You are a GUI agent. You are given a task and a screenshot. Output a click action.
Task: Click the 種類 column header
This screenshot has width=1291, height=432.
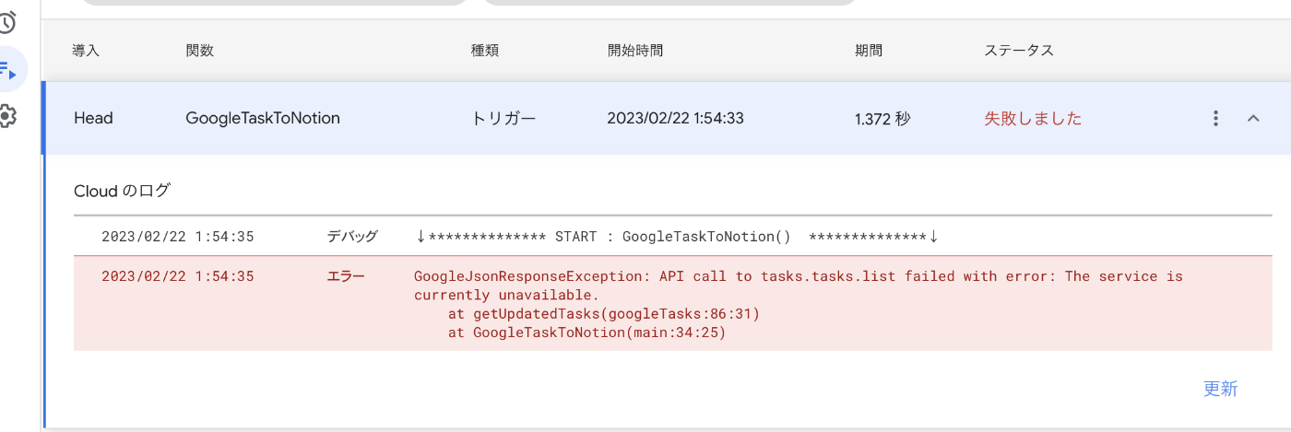[x=485, y=51]
